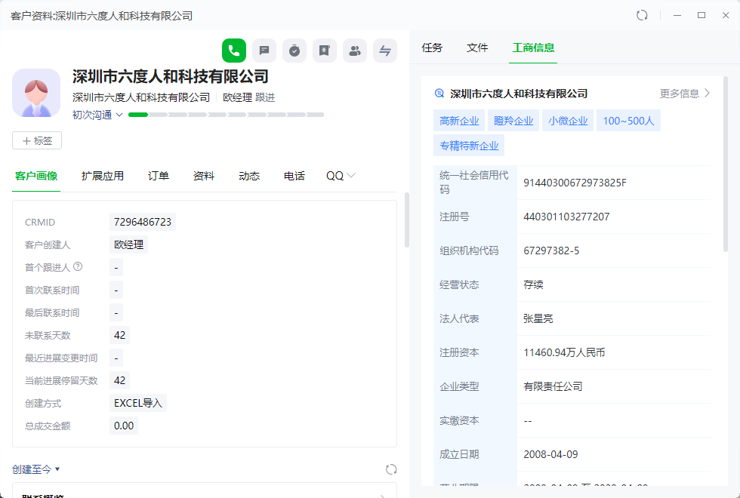
Task: Open the 创建至今 time range dropdown
Action: coord(36,469)
